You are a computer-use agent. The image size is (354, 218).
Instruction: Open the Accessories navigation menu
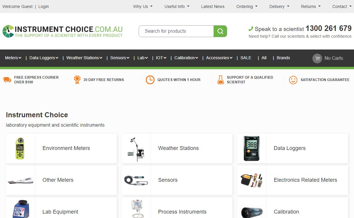[x=219, y=58]
